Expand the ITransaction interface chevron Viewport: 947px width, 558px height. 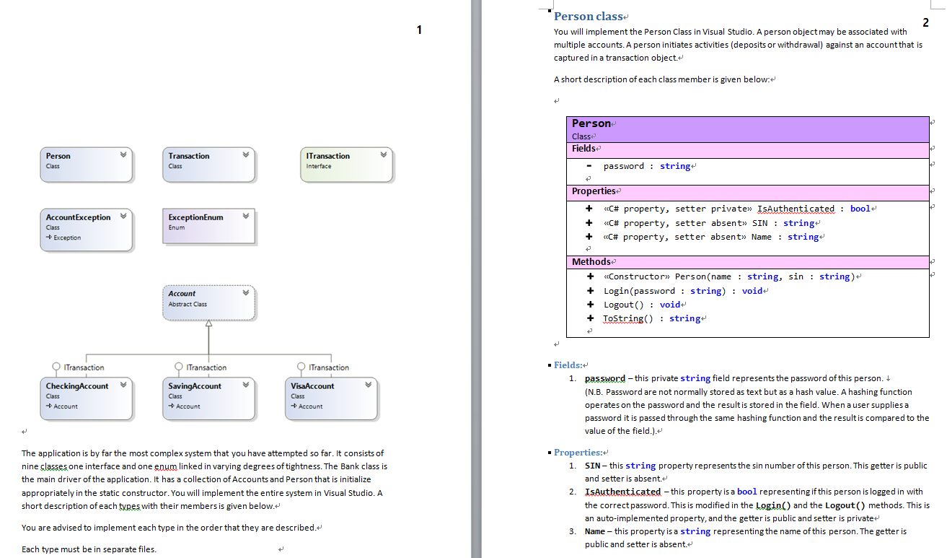[384, 154]
